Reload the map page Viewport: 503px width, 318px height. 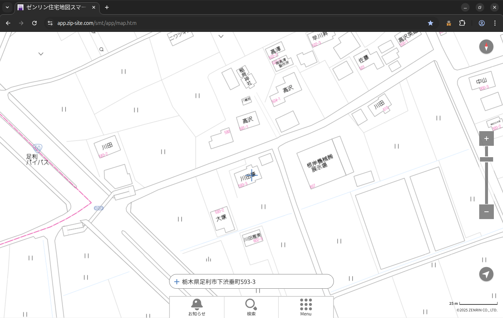(x=34, y=23)
